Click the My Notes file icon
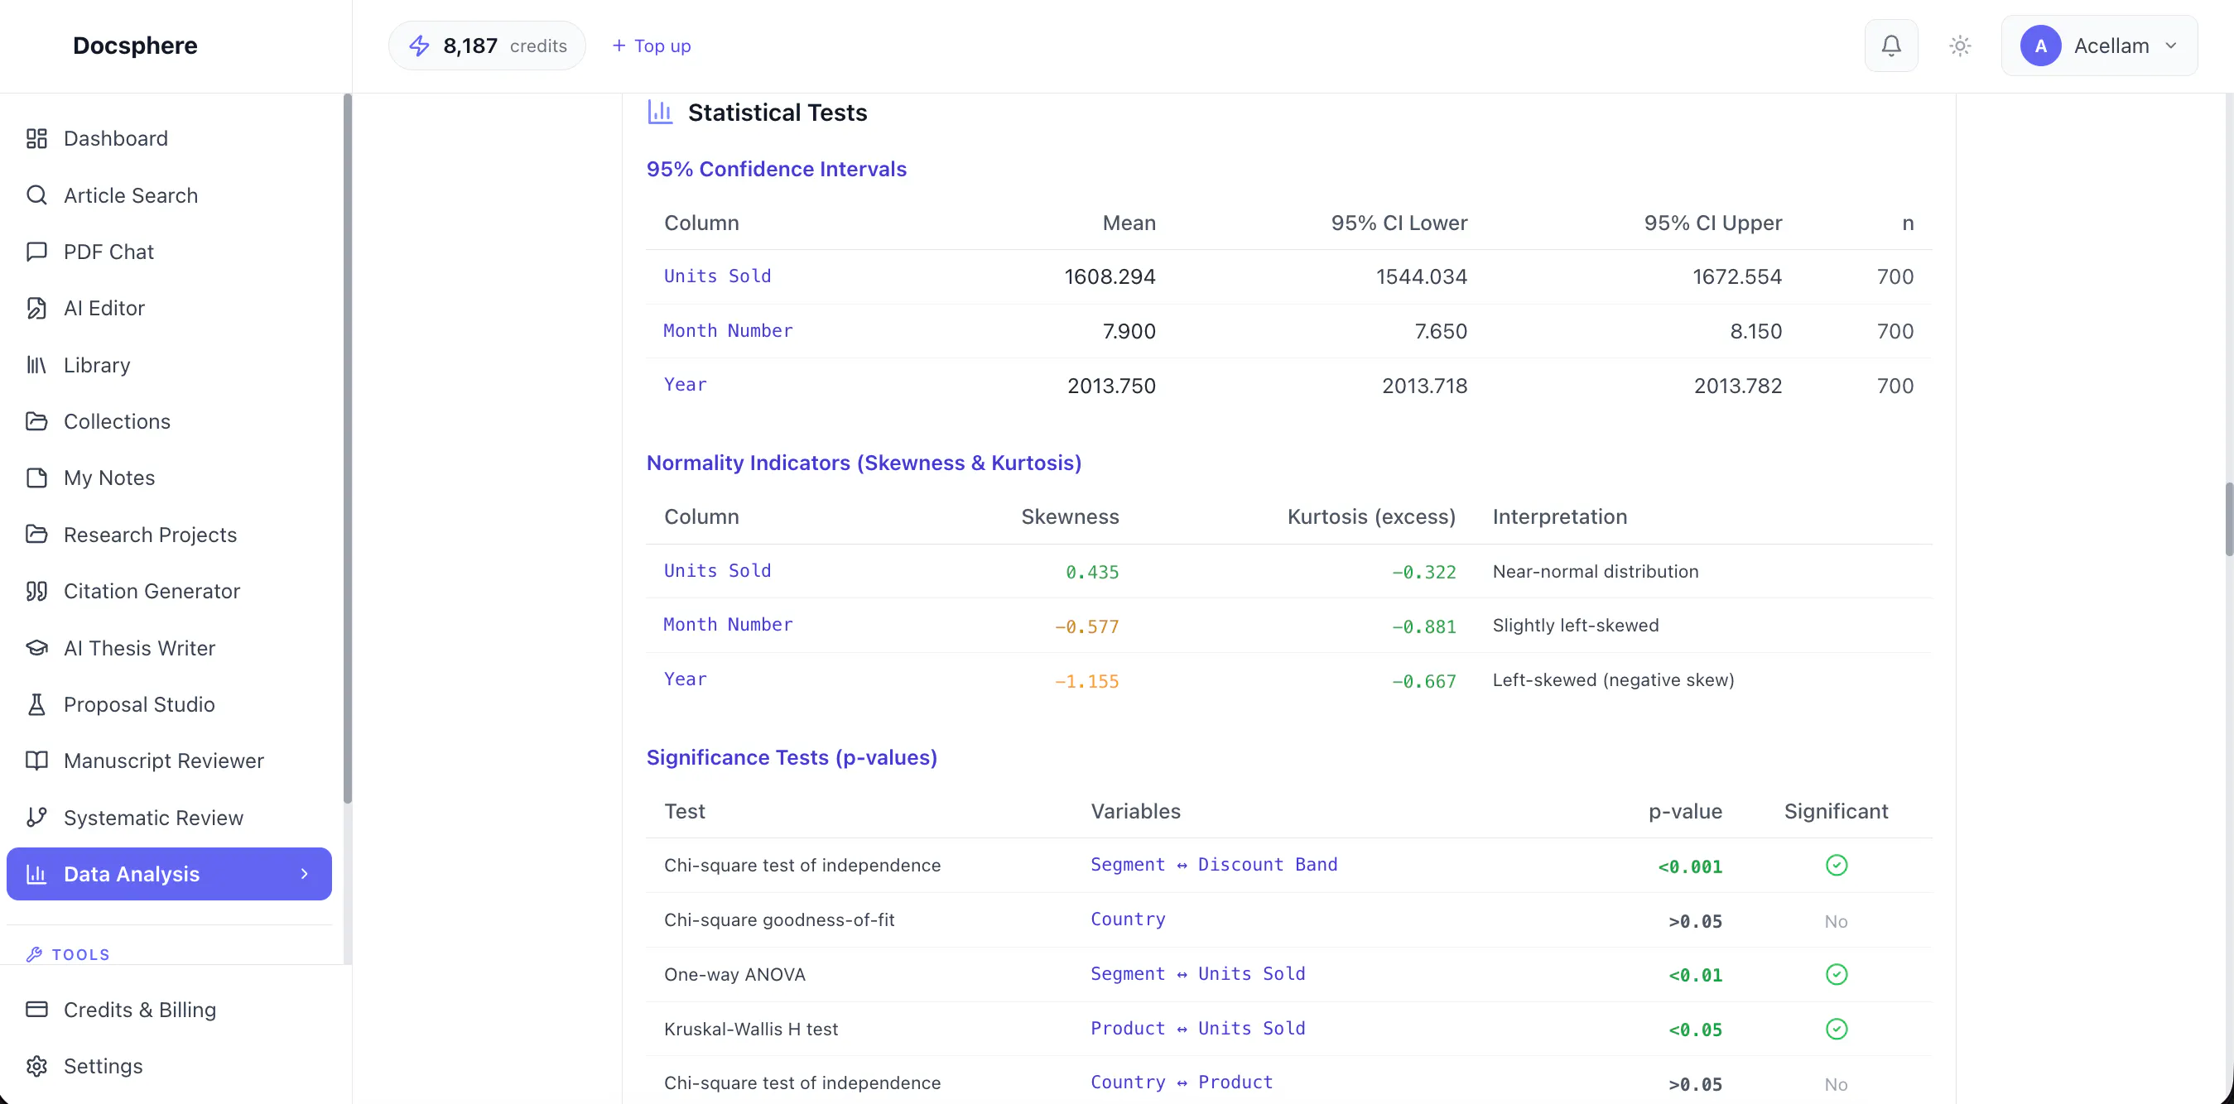 pyautogui.click(x=36, y=478)
